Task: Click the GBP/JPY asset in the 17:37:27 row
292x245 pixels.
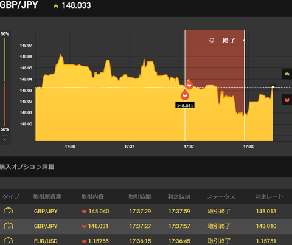Action: [46, 226]
